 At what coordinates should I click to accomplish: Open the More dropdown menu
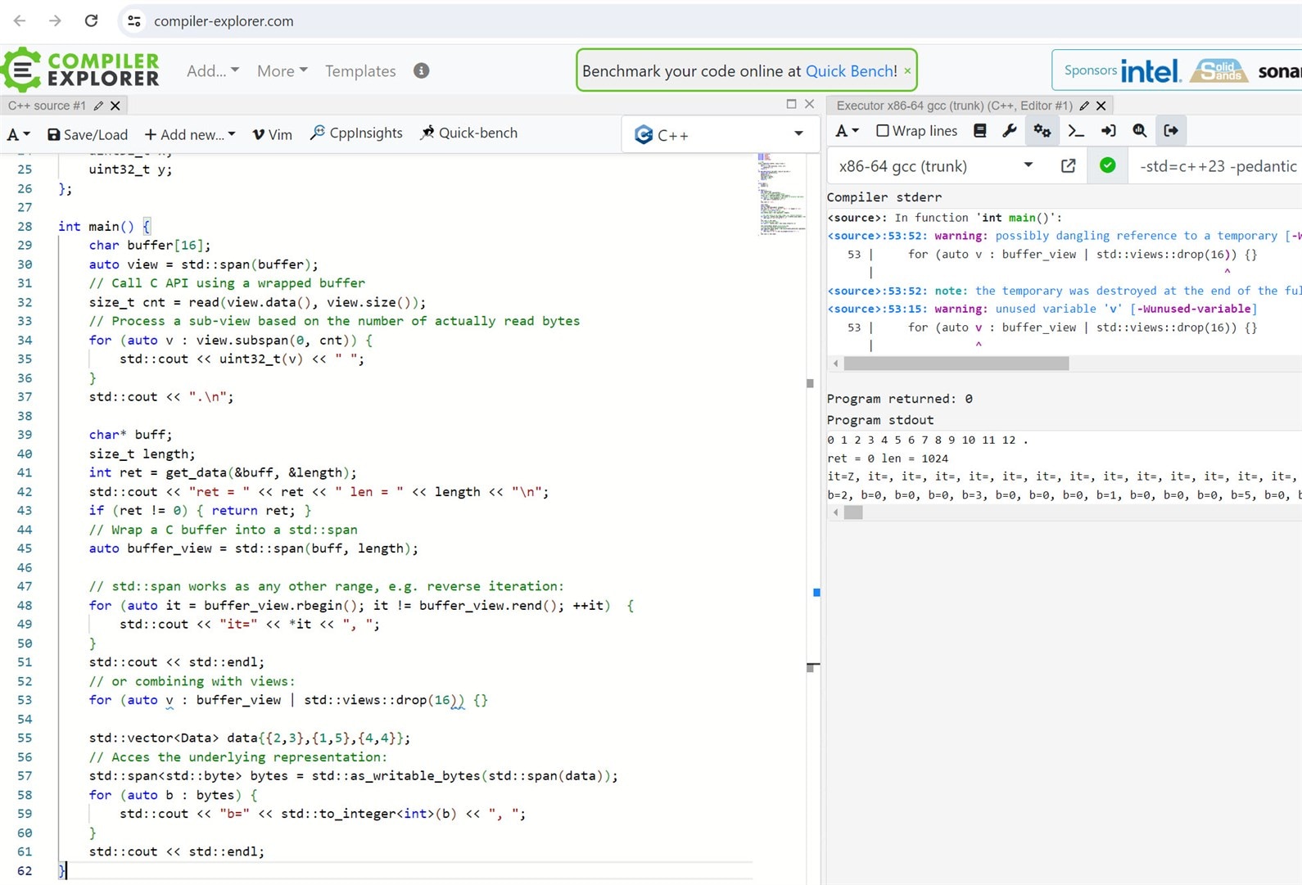click(282, 71)
